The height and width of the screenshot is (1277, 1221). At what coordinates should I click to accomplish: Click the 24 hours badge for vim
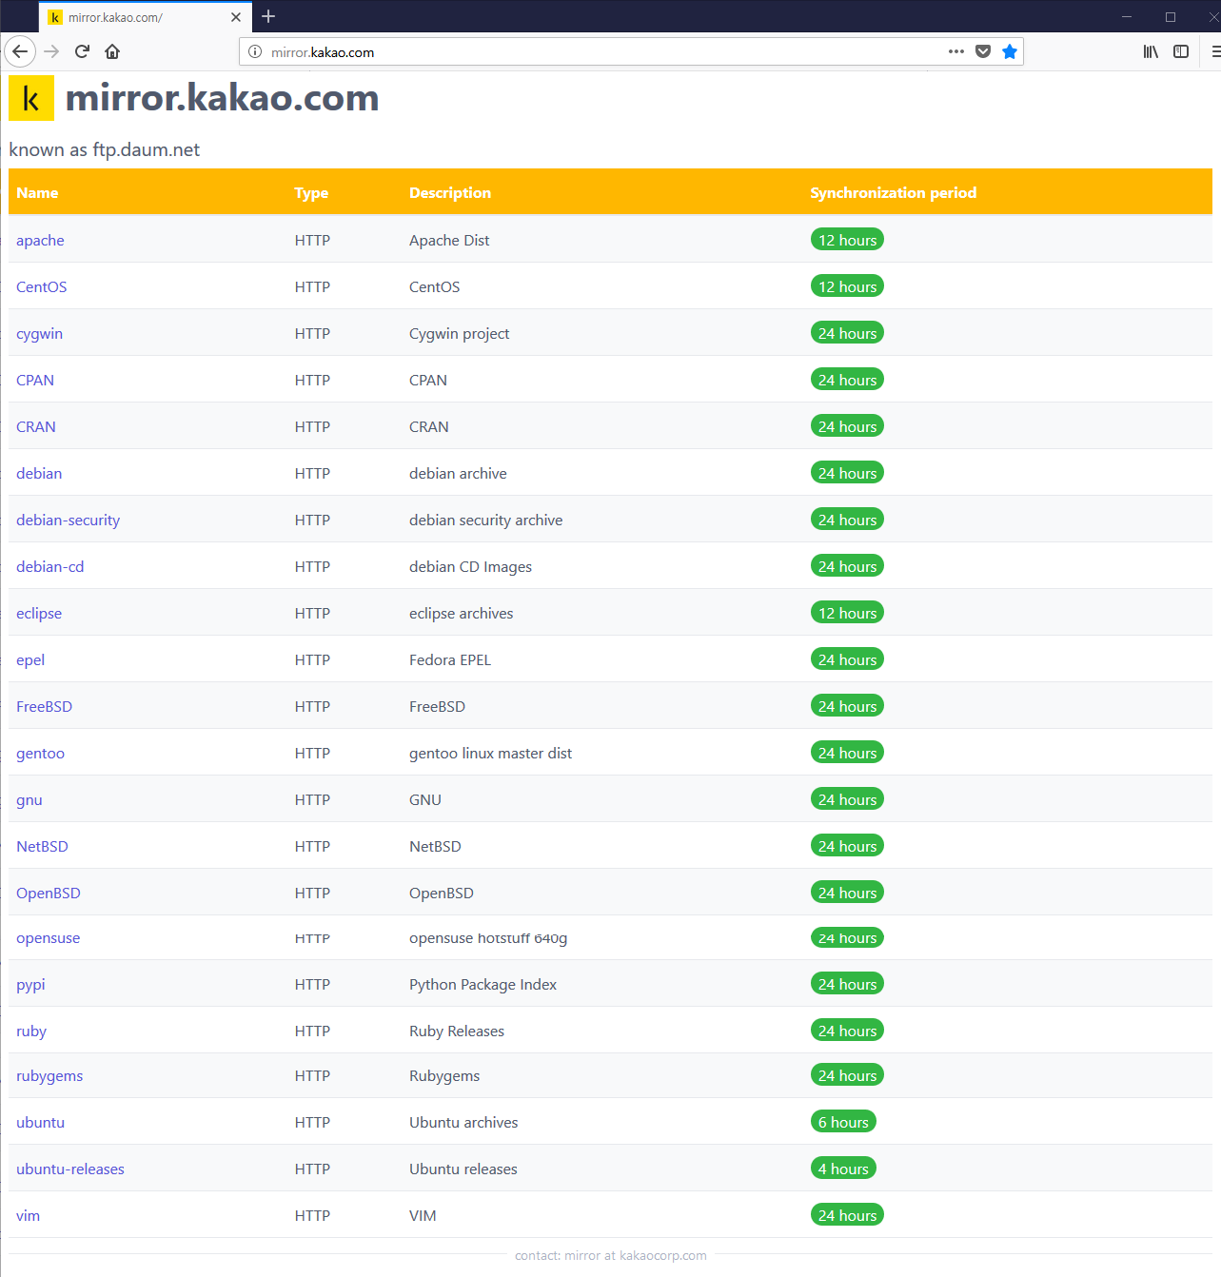(847, 1215)
